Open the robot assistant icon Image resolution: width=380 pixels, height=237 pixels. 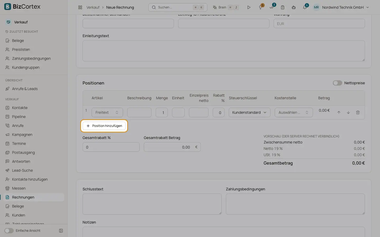[294, 7]
